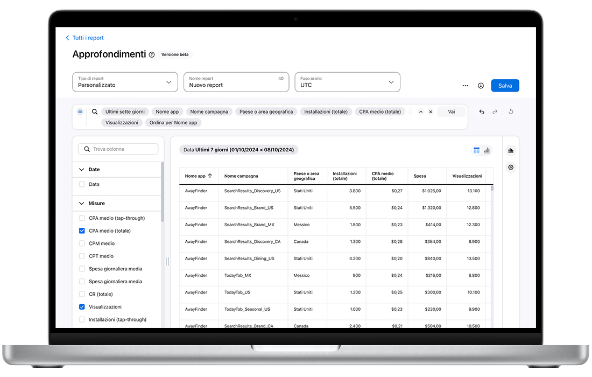
Task: Collapse the Misure section
Action: [82, 204]
